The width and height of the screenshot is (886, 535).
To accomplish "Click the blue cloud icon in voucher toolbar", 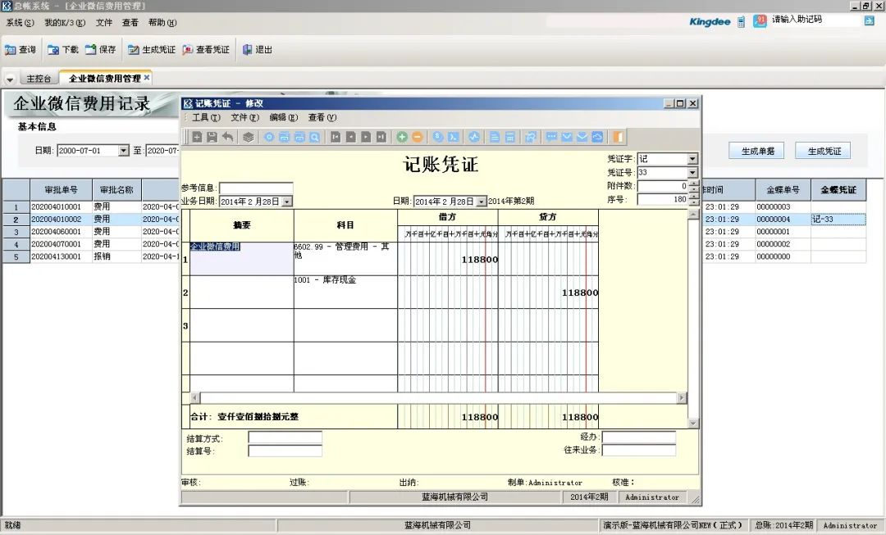I will [597, 137].
